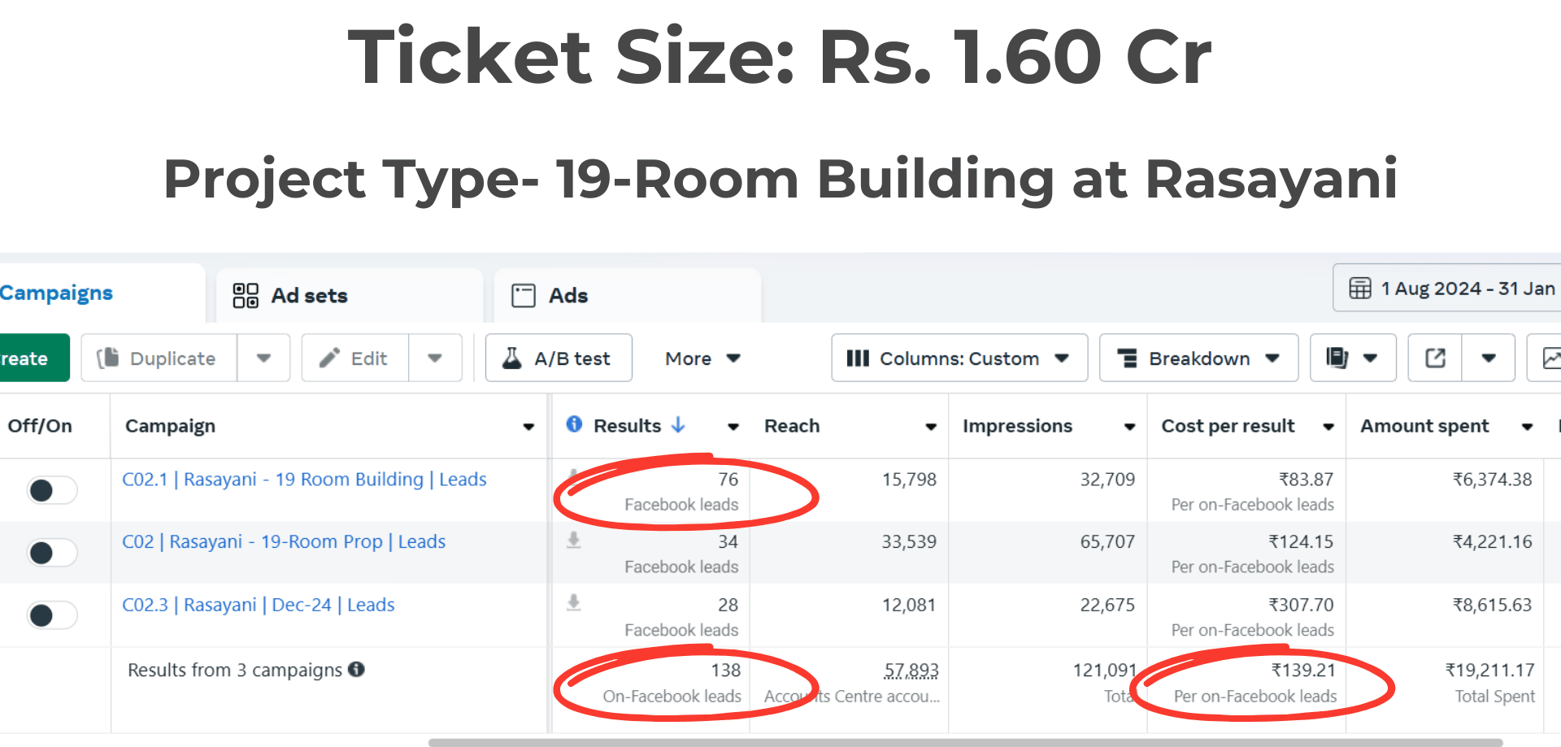Toggle the C02.3 Rasayani Dec-24 campaign switch
This screenshot has width=1561, height=747.
[52, 615]
